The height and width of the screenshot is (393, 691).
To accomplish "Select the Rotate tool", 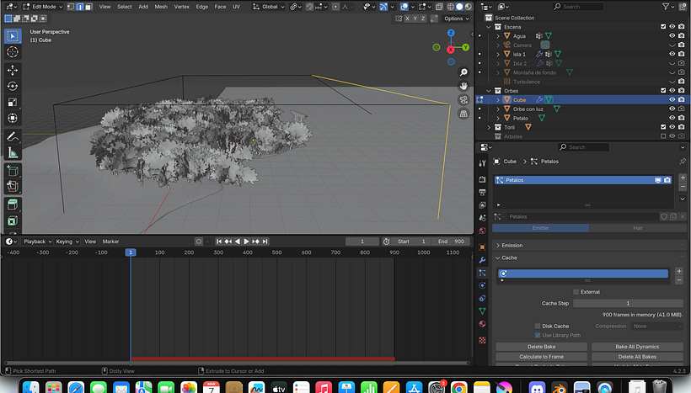I will point(13,86).
